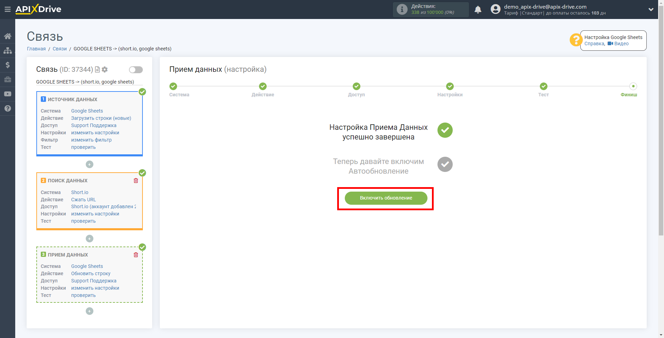The width and height of the screenshot is (664, 338).
Task: Add step with plus below receive block
Action: click(90, 311)
